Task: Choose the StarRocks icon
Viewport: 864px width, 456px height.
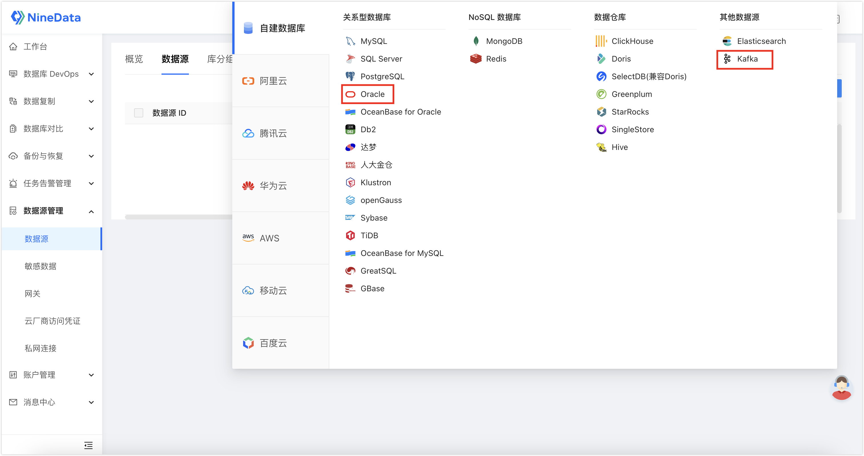Action: point(601,112)
